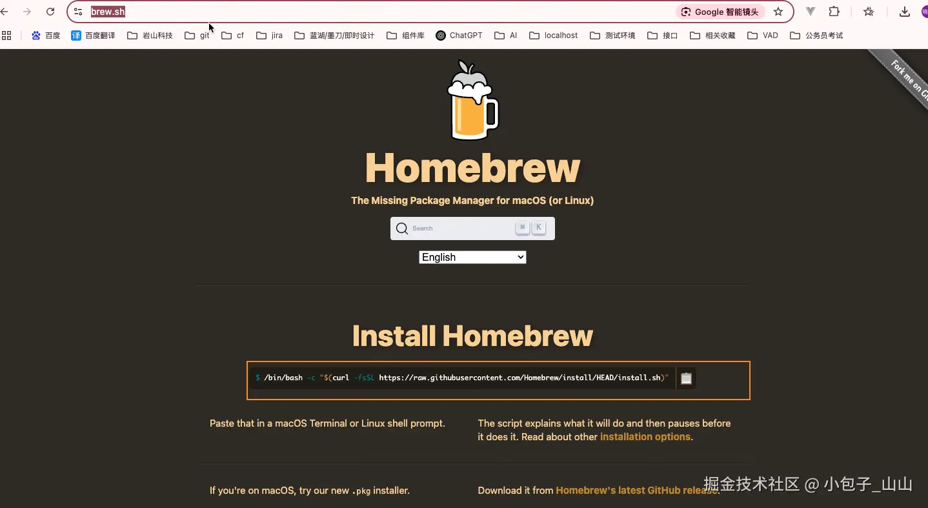Open site information icon in address bar
Screen dimensions: 928x508
pos(78,12)
